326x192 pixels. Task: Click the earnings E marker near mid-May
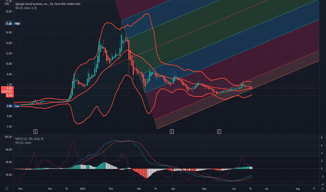click(219, 132)
